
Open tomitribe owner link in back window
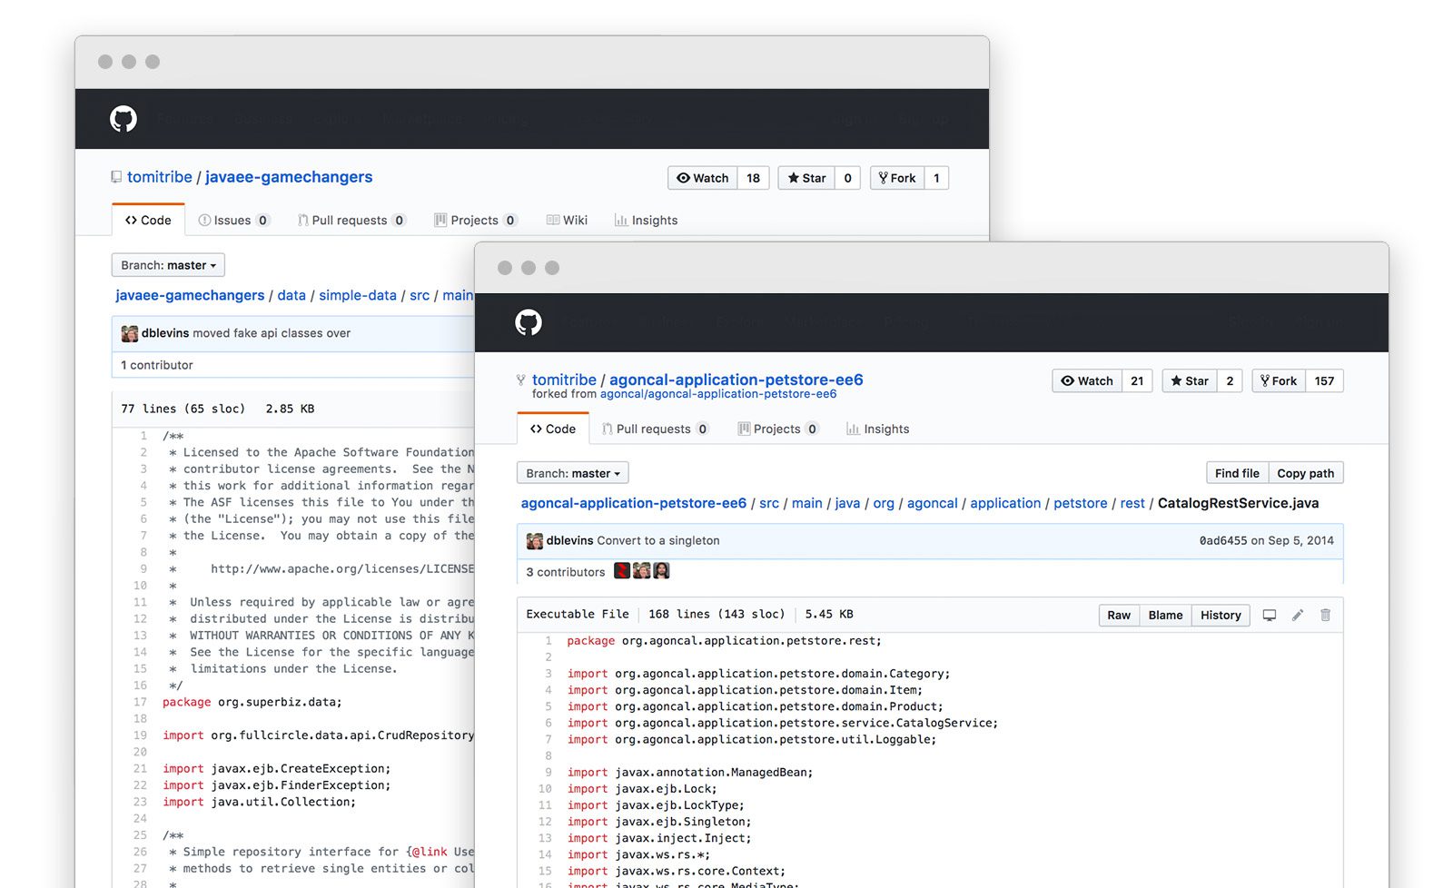coord(160,177)
